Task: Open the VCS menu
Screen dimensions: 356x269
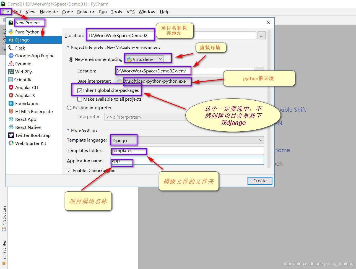Action: [131, 12]
